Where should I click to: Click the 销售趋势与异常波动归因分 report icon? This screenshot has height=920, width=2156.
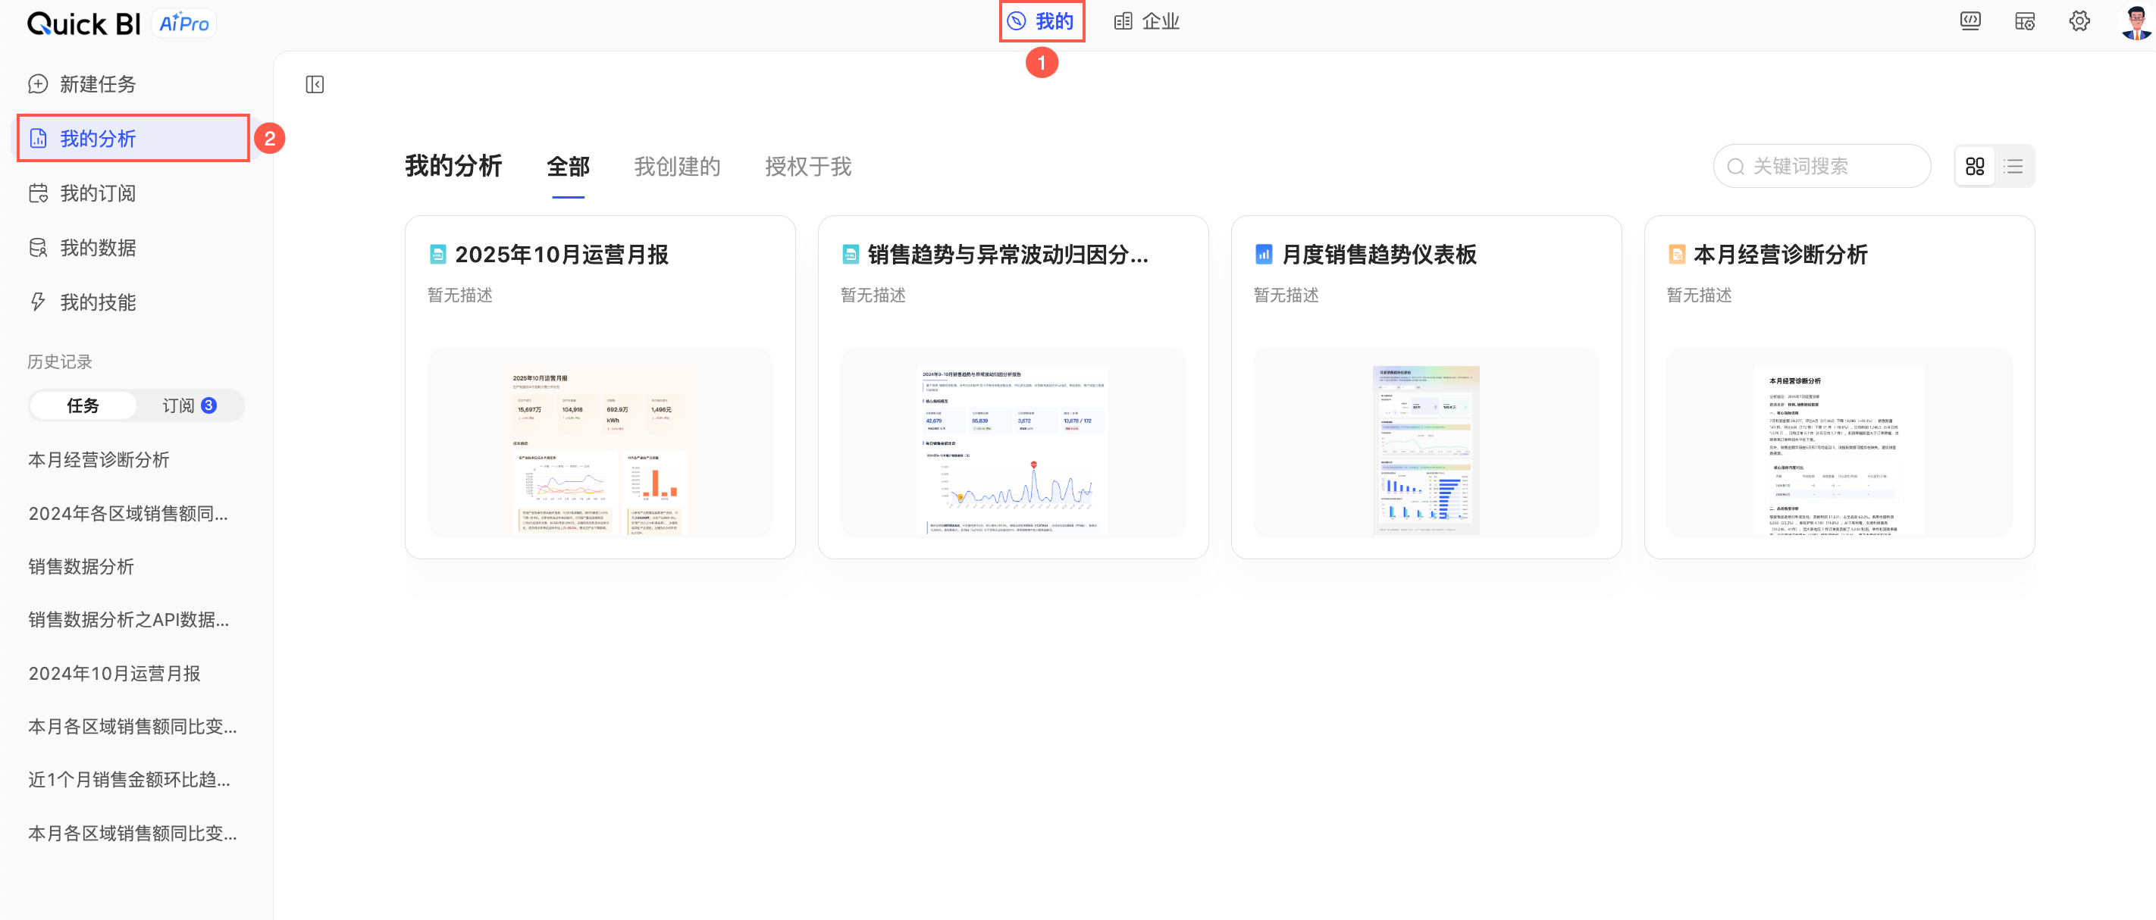pyautogui.click(x=851, y=255)
